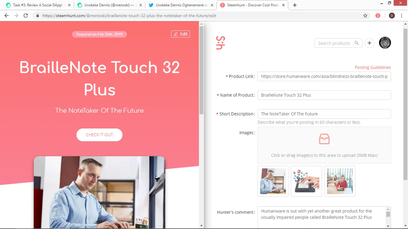Click the site lock icon in address bar
Screen dimensions: 408x229
(x=38, y=16)
